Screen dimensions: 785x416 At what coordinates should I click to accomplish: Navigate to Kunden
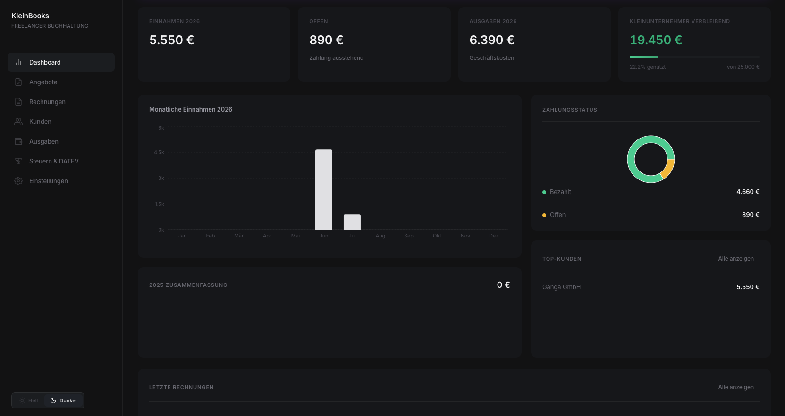61,122
